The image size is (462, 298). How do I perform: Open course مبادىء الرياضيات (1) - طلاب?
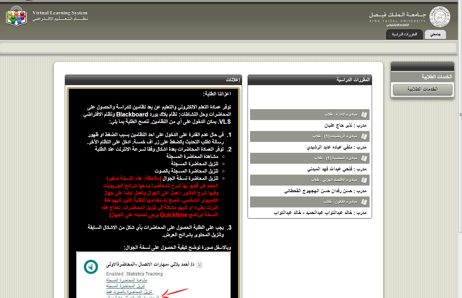click(x=335, y=137)
